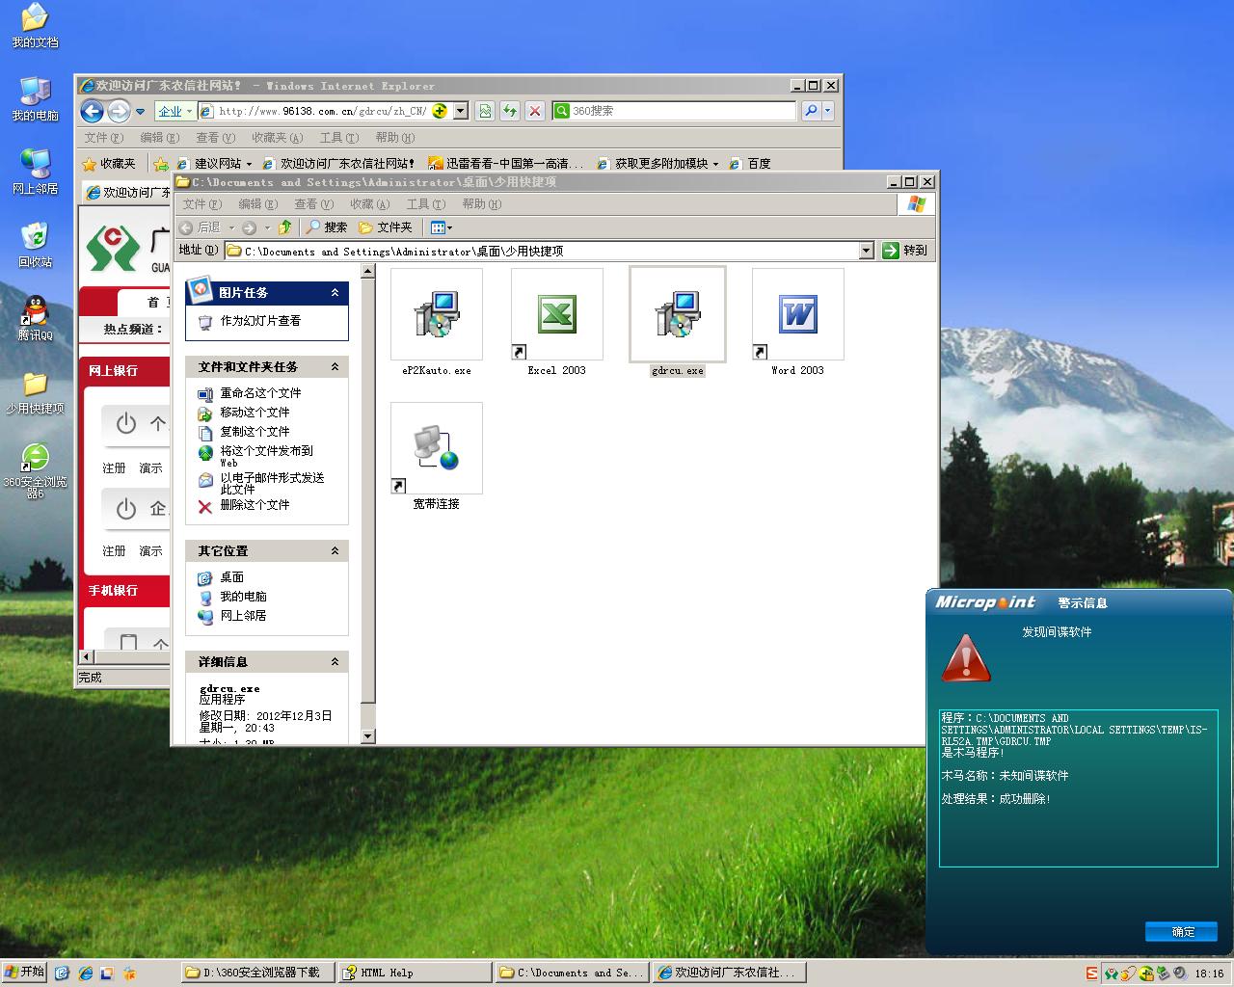
Task: Click the 腾讯QQ desktop icon
Action: pyautogui.click(x=35, y=312)
